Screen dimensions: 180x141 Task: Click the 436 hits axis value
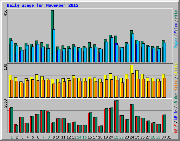point(5,13)
